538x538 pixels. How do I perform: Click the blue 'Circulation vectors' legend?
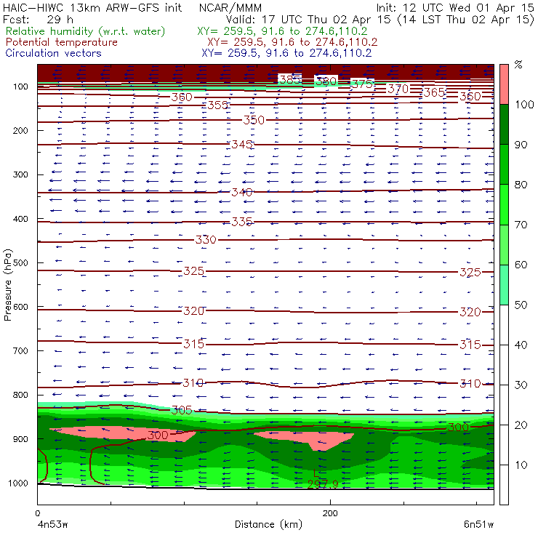click(53, 53)
